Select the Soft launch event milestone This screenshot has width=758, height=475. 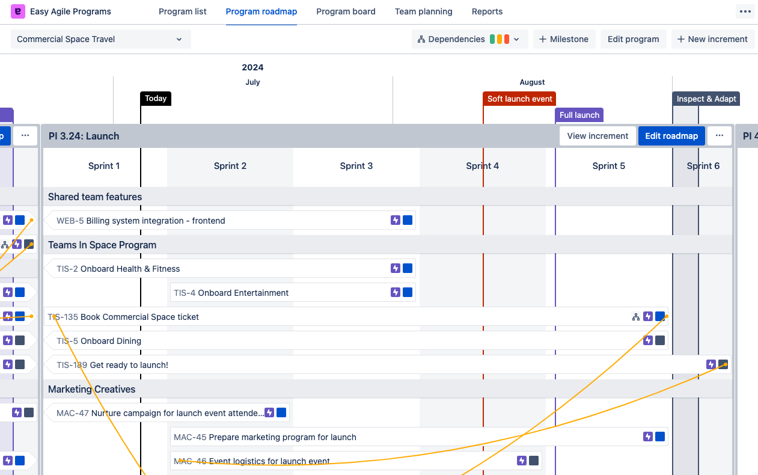coord(520,99)
